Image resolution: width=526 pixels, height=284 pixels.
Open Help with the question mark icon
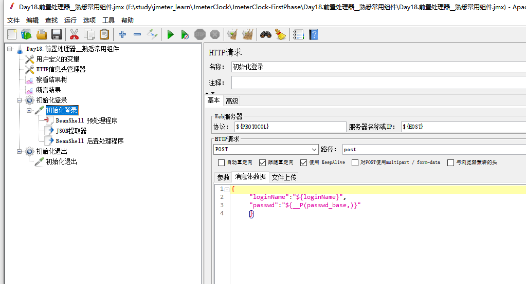click(x=313, y=34)
